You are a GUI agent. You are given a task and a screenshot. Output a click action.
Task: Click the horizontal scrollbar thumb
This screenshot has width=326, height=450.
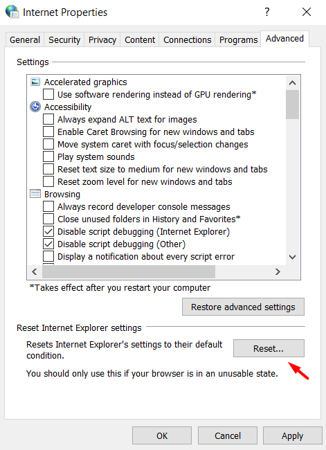click(129, 271)
